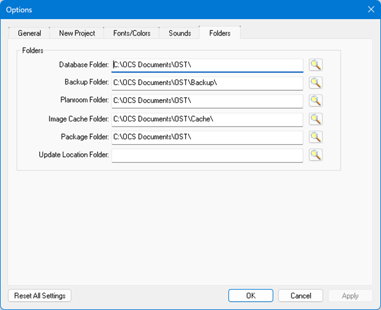Cancel the Options dialog
This screenshot has height=310, width=381.
pos(300,295)
